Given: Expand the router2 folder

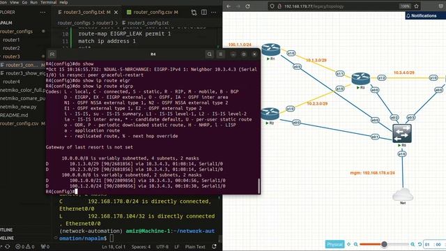Looking at the screenshot, I should tap(11, 48).
